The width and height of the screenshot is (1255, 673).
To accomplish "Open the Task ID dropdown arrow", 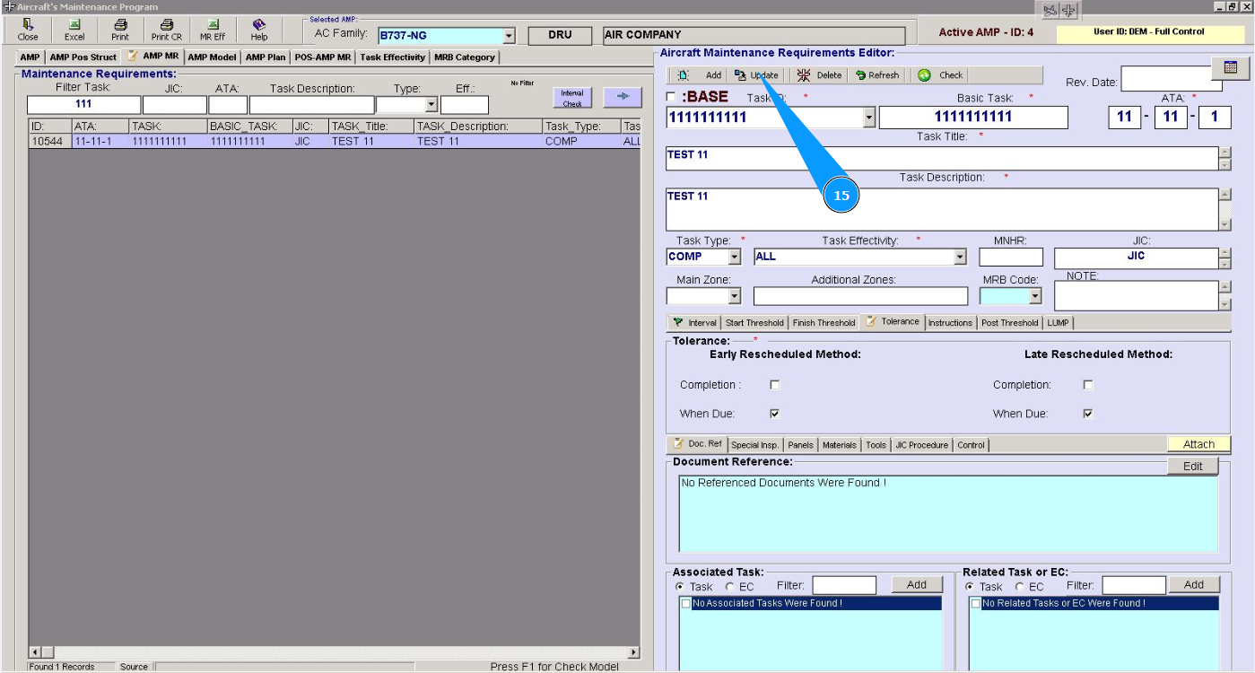I will [868, 118].
